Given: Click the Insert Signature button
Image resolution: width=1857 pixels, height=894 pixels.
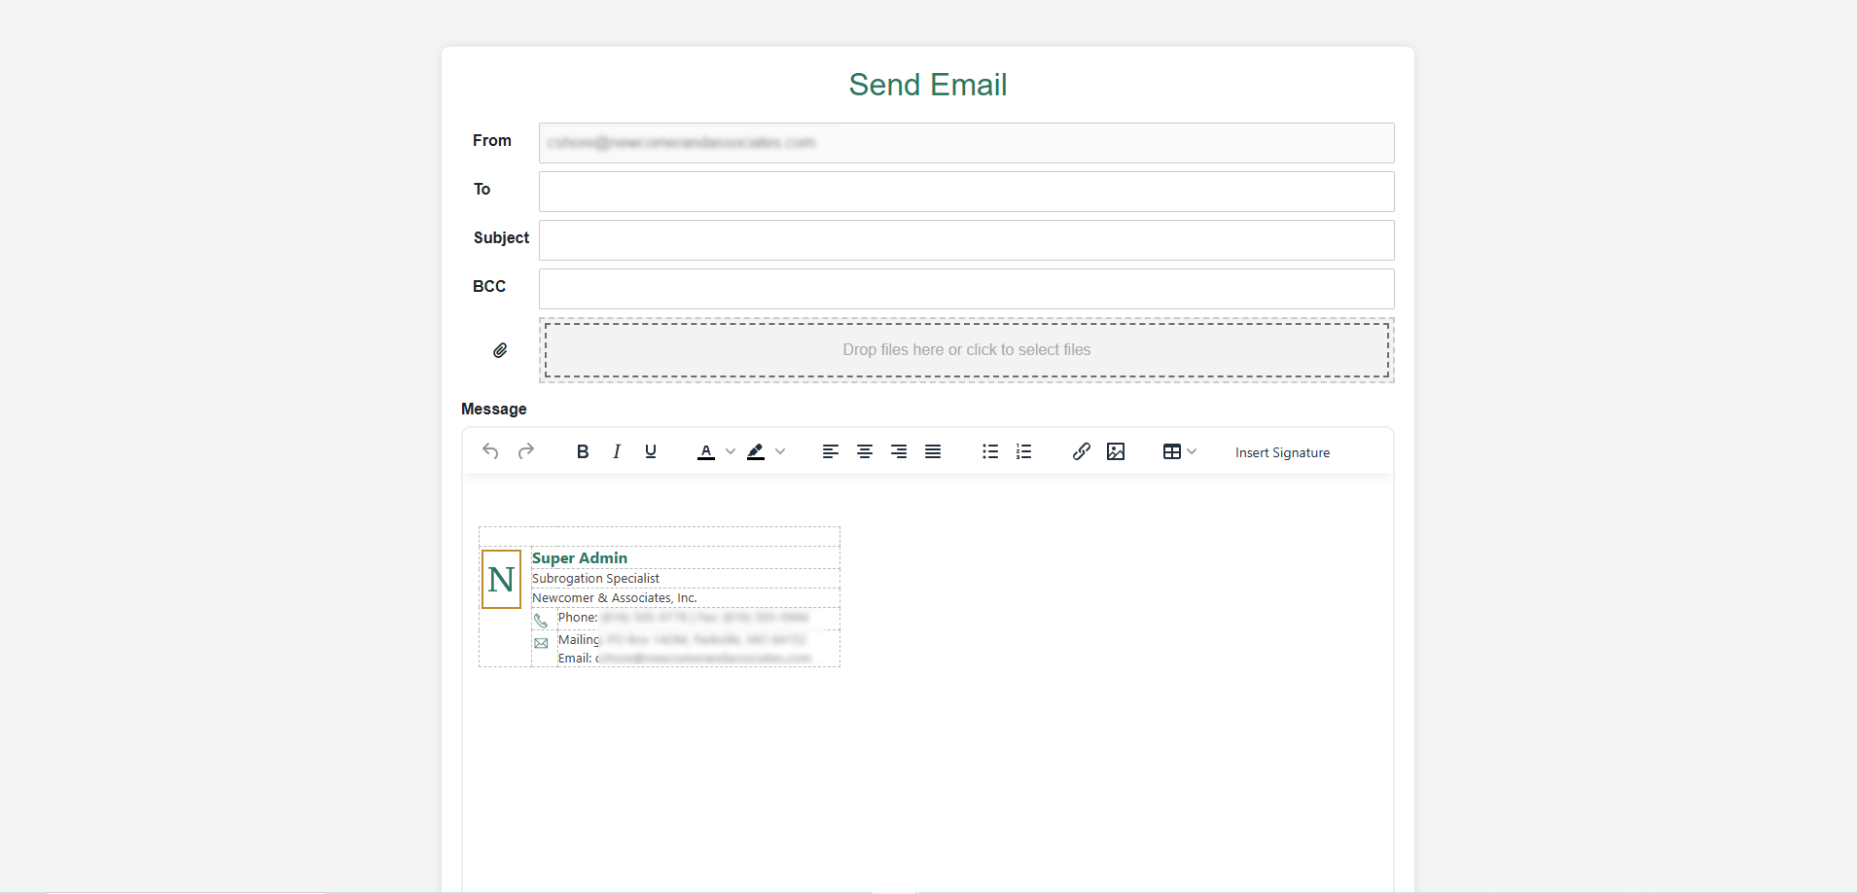Looking at the screenshot, I should point(1282,452).
